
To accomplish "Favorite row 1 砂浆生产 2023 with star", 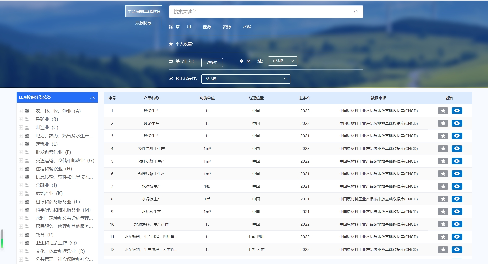I will pos(443,111).
